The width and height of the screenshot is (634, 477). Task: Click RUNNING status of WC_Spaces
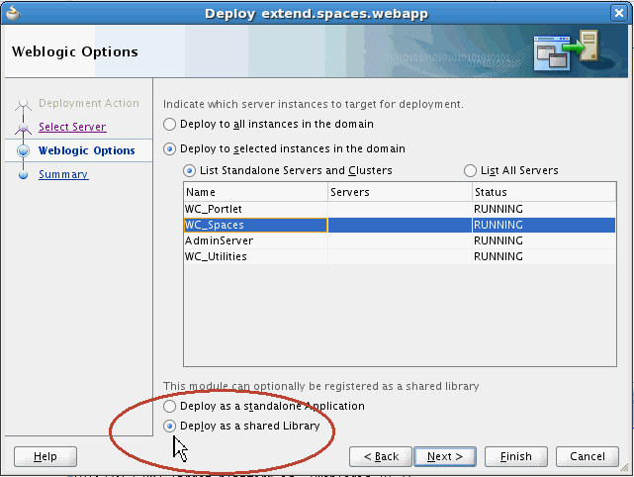[498, 225]
